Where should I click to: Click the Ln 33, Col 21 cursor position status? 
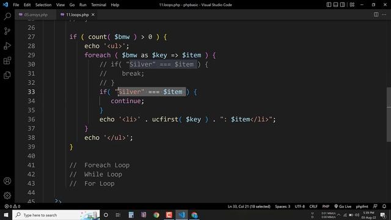point(249,207)
